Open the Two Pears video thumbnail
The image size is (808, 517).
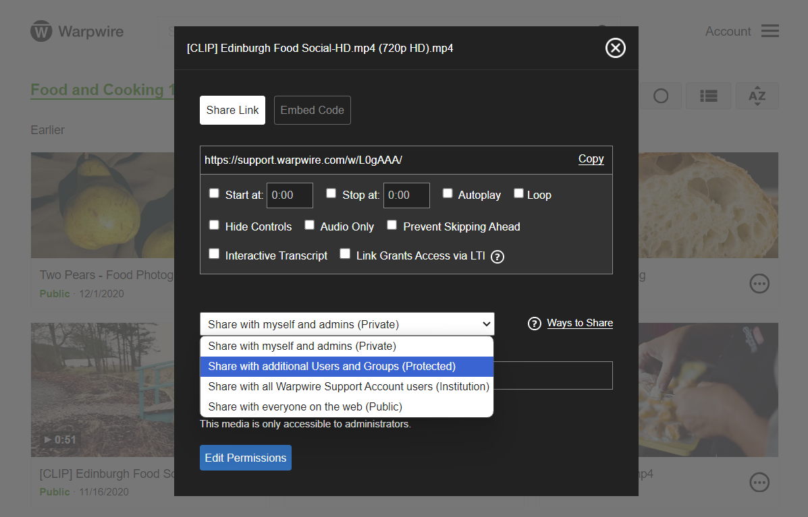pyautogui.click(x=103, y=205)
